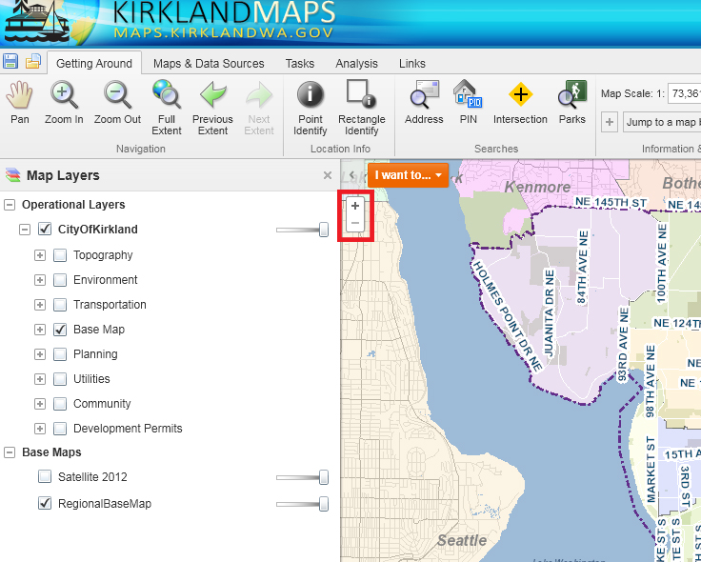701x562 pixels.
Task: Go back to Previous Extent
Action: click(212, 102)
